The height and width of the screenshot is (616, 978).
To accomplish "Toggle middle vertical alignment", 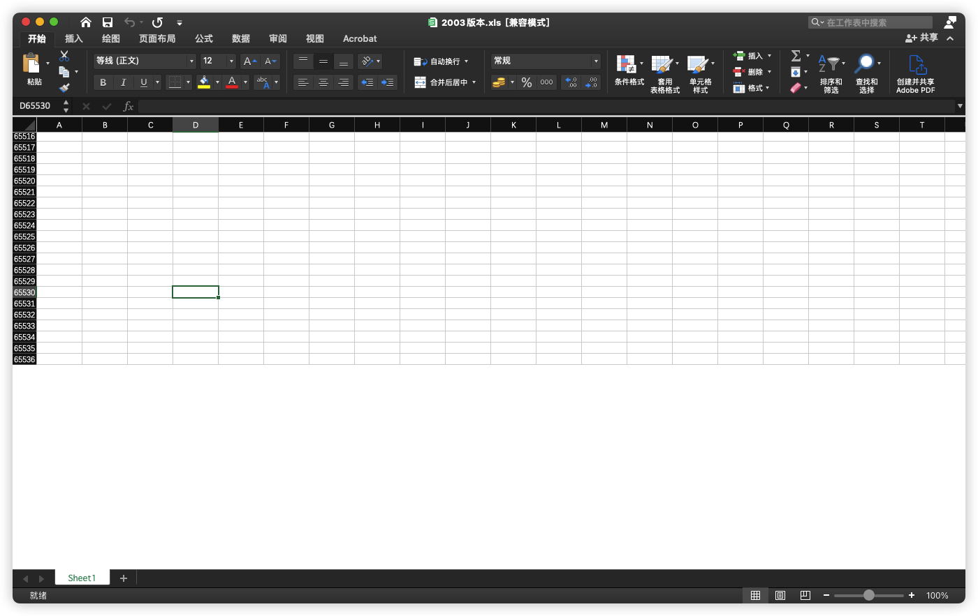I will pyautogui.click(x=323, y=61).
